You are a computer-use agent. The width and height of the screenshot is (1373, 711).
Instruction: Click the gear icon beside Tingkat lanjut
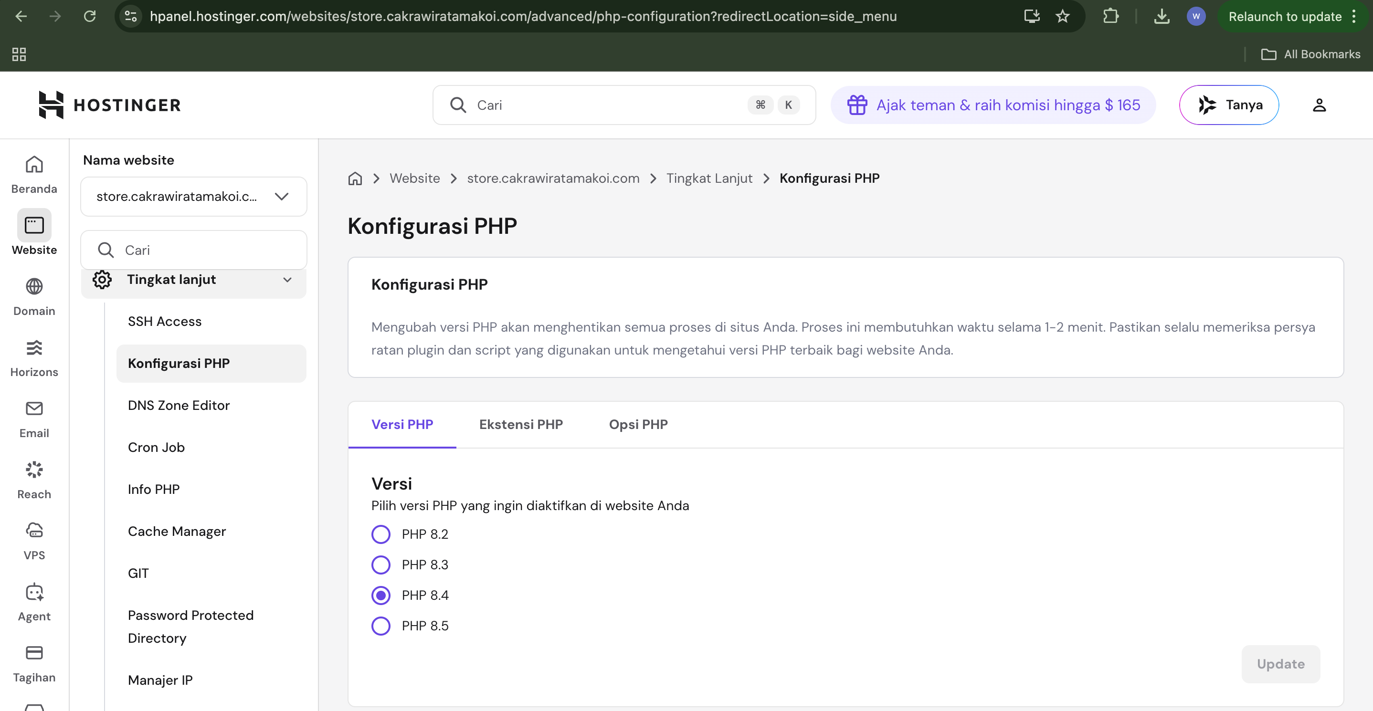pos(102,280)
